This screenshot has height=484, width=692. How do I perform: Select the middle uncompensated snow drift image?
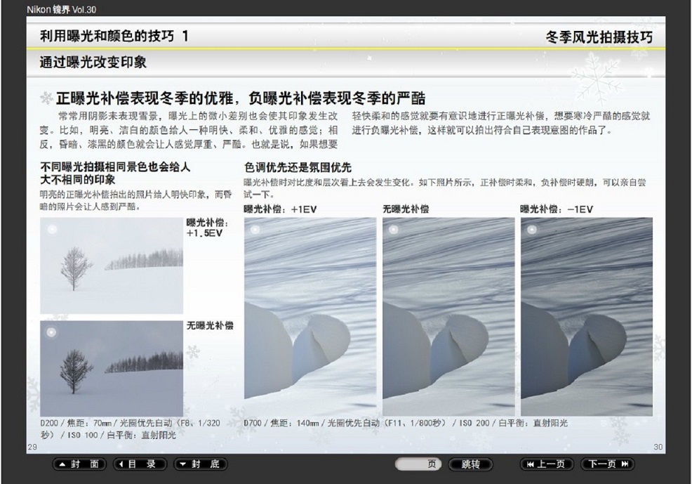coord(448,318)
